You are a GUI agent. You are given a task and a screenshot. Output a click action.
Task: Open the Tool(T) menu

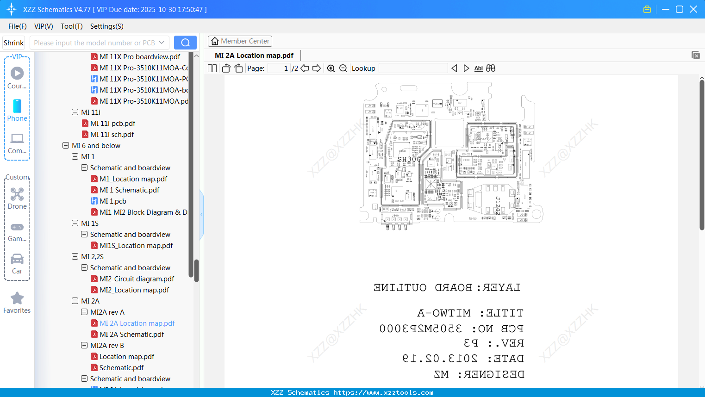click(71, 26)
